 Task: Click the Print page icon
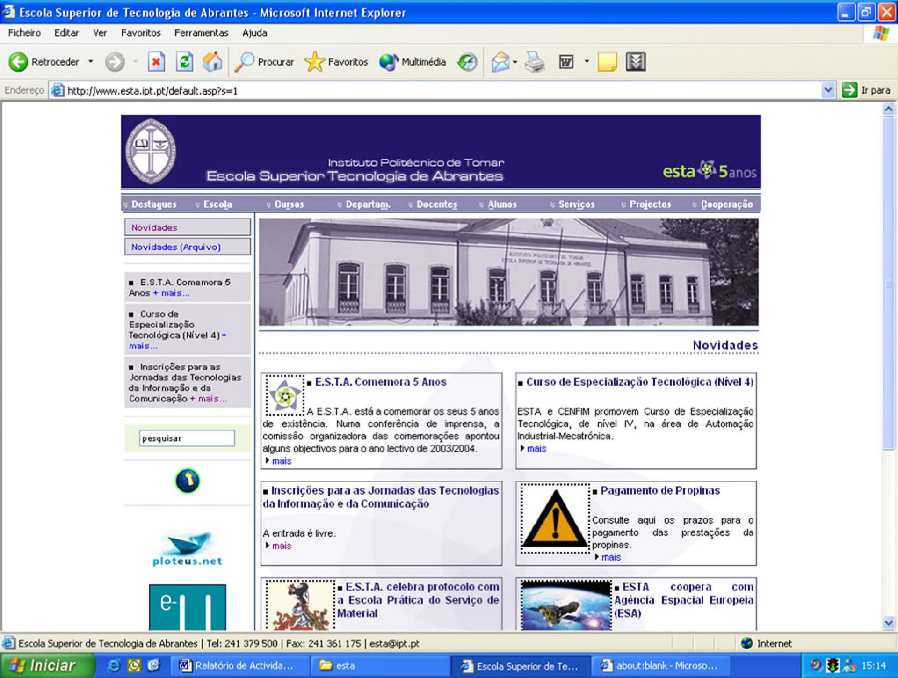(535, 62)
